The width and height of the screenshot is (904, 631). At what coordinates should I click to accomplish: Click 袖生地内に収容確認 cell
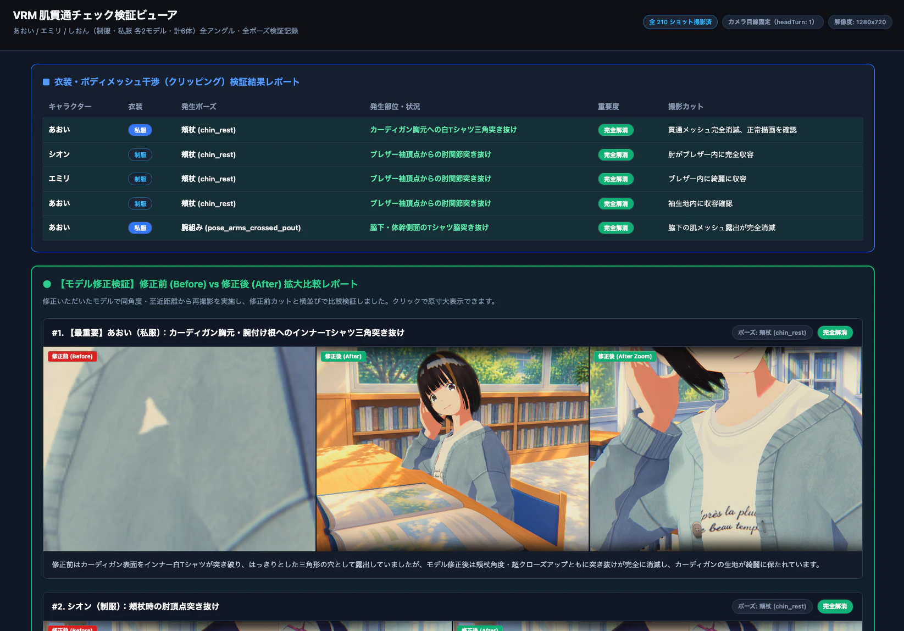tap(700, 203)
